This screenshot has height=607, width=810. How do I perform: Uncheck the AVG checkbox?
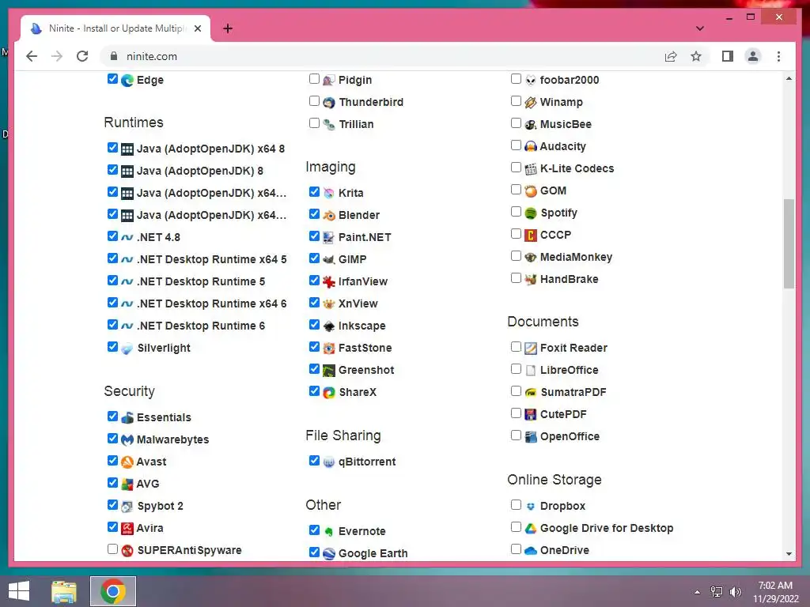[112, 483]
